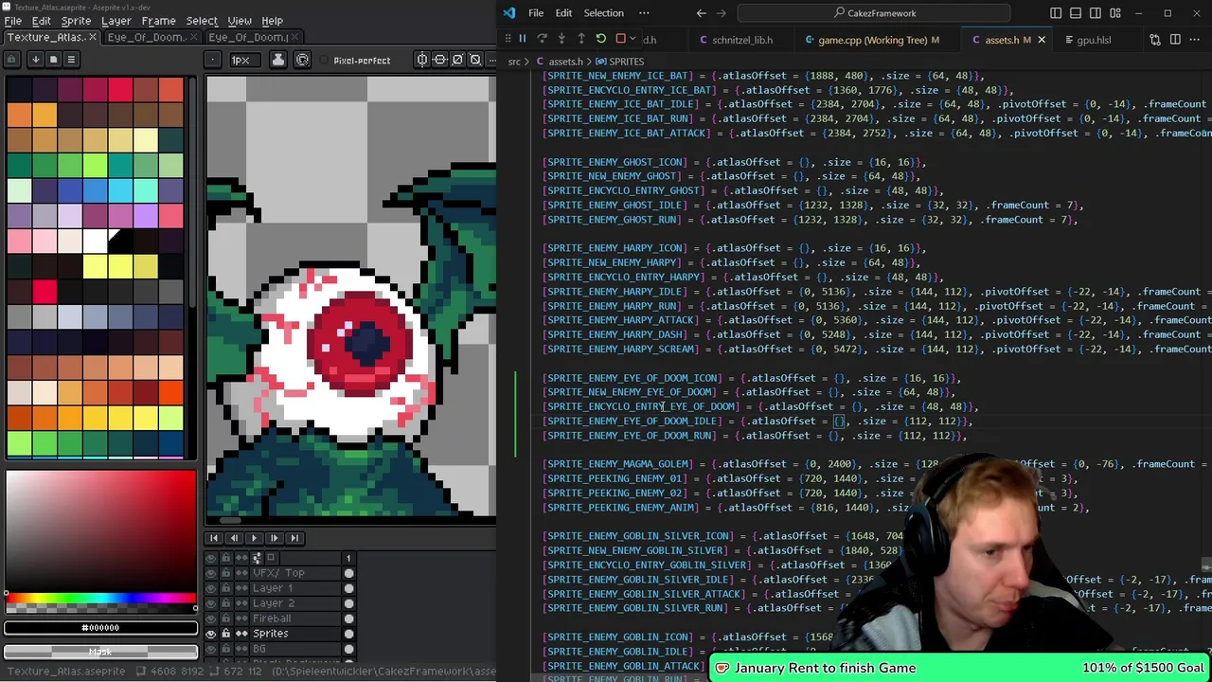
Task: Toggle secondary side bar layout icon
Action: pyautogui.click(x=1096, y=13)
